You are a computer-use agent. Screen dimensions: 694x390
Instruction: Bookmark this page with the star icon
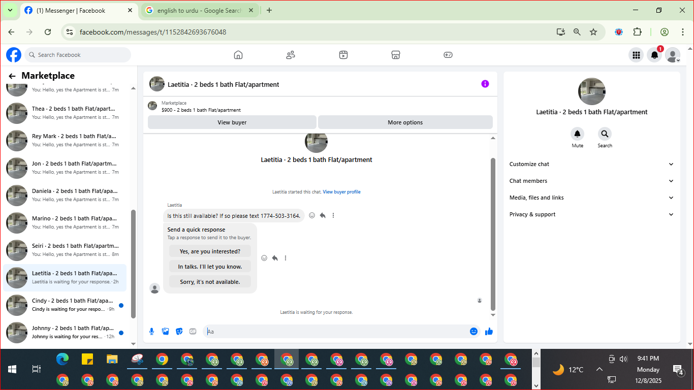coord(593,32)
